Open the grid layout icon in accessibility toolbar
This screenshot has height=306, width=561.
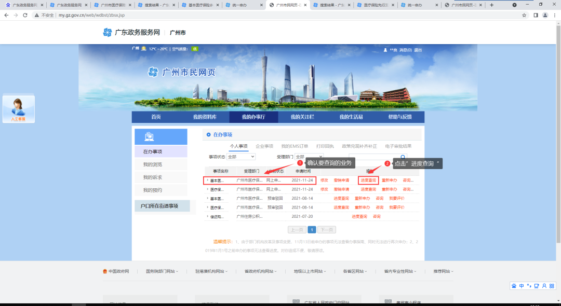[552, 286]
